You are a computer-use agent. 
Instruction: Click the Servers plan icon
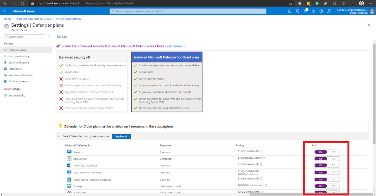pyautogui.click(x=69, y=152)
